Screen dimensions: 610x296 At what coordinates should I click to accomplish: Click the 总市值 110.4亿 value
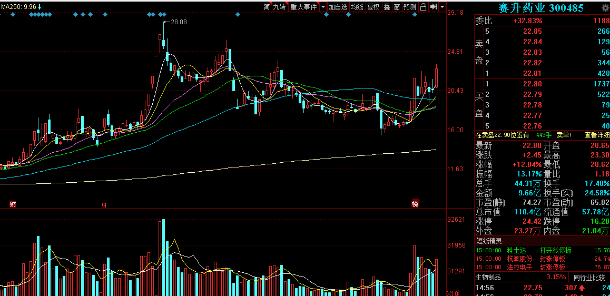pyautogui.click(x=528, y=212)
